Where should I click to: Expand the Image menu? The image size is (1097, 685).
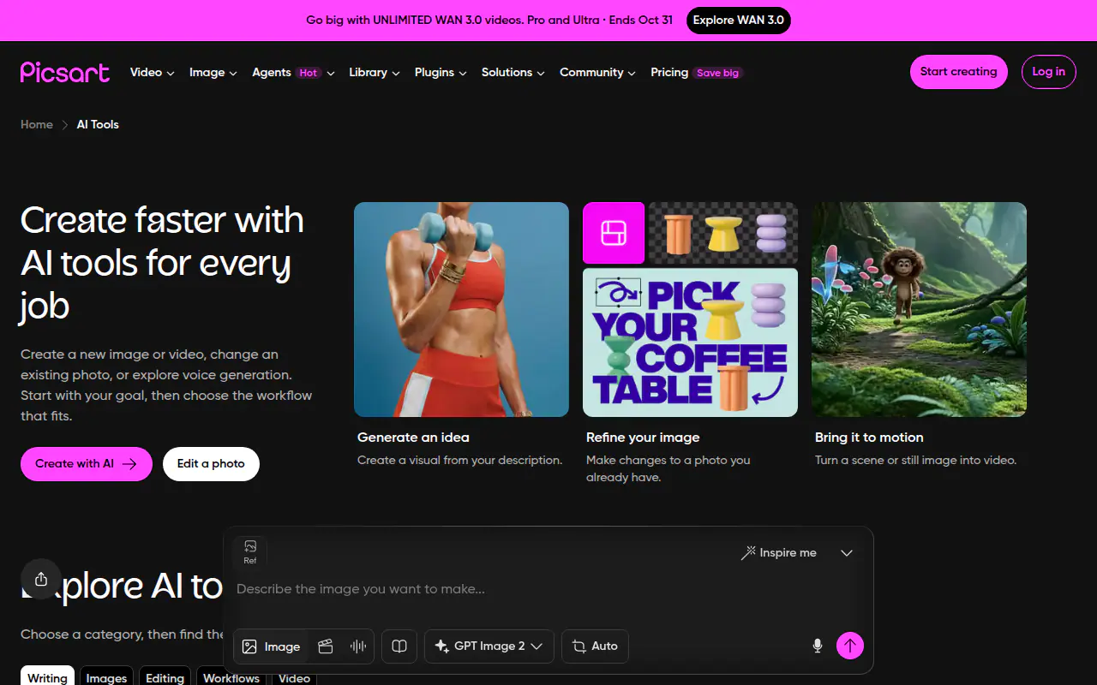point(213,73)
